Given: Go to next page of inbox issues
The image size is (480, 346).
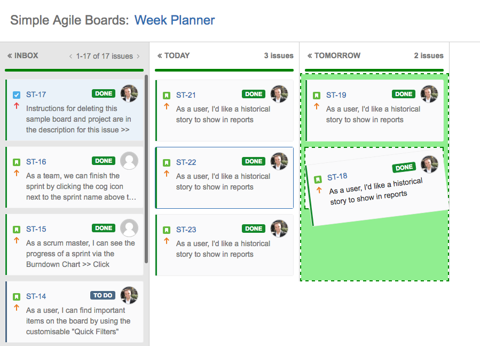Looking at the screenshot, I should click(x=138, y=57).
